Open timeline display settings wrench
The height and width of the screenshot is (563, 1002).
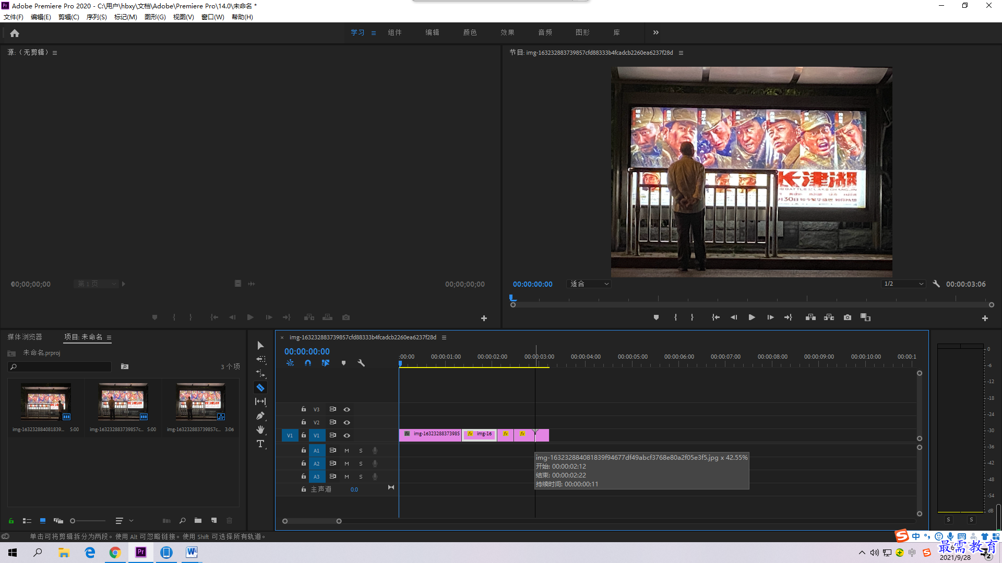coord(361,363)
